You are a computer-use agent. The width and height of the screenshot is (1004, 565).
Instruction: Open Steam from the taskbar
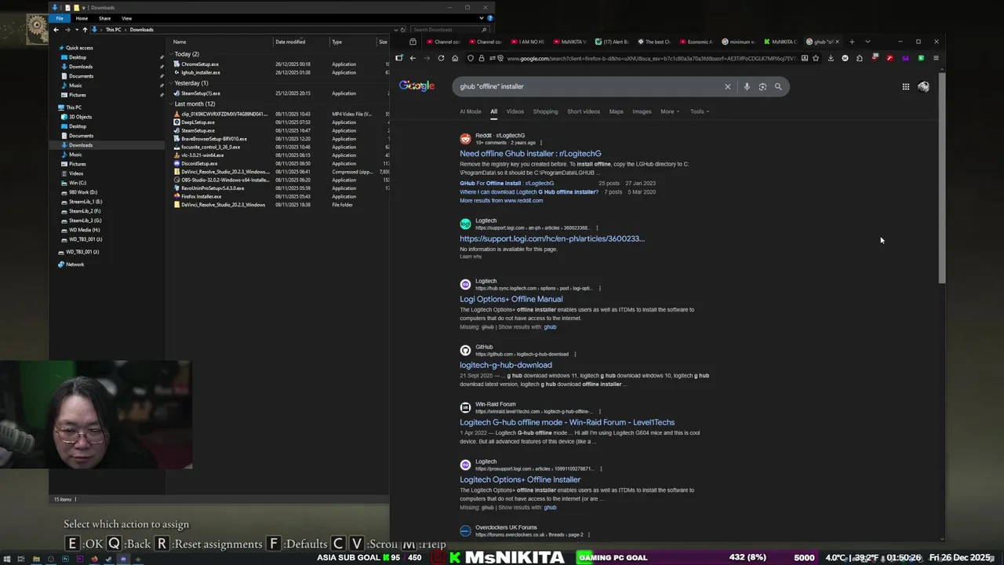[108, 559]
